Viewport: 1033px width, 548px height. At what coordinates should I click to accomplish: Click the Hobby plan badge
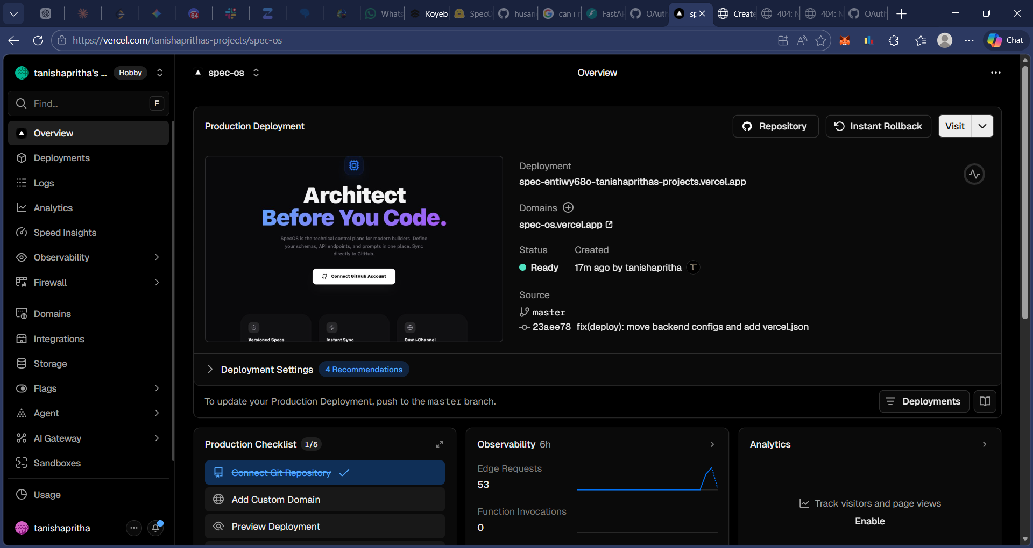130,73
